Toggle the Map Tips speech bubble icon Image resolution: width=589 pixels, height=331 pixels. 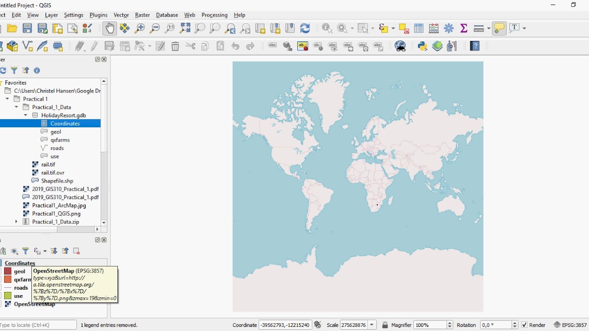pos(499,29)
